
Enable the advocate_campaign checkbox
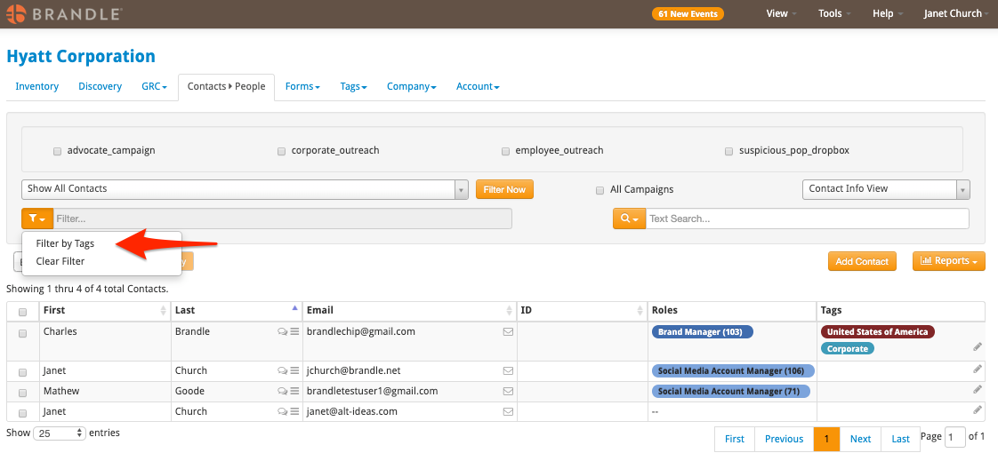point(57,151)
